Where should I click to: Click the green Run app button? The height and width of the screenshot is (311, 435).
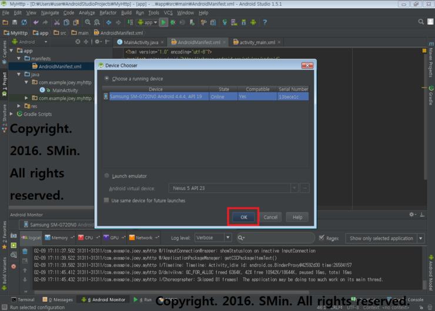click(x=163, y=22)
